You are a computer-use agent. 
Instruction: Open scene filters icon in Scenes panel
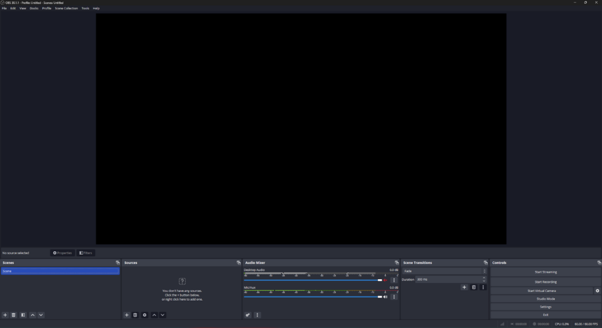(x=23, y=315)
